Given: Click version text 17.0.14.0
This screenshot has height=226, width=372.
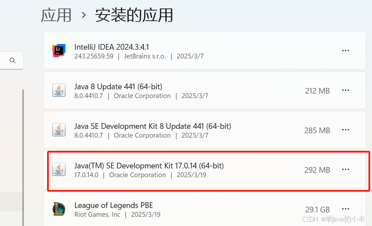Looking at the screenshot, I should [86, 175].
